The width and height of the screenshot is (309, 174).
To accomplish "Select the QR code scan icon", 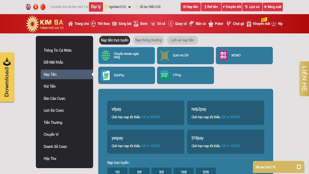I will [x=165, y=55].
